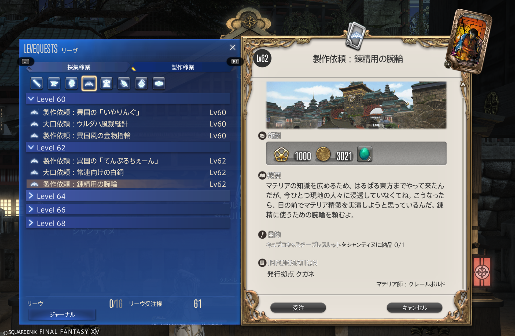Expand the Level 64 leve group
Viewport: 515px width, 336px height.
tap(128, 196)
